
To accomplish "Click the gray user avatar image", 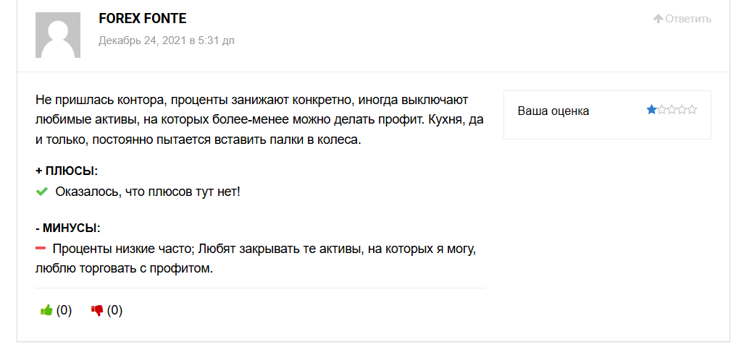I will [x=58, y=35].
